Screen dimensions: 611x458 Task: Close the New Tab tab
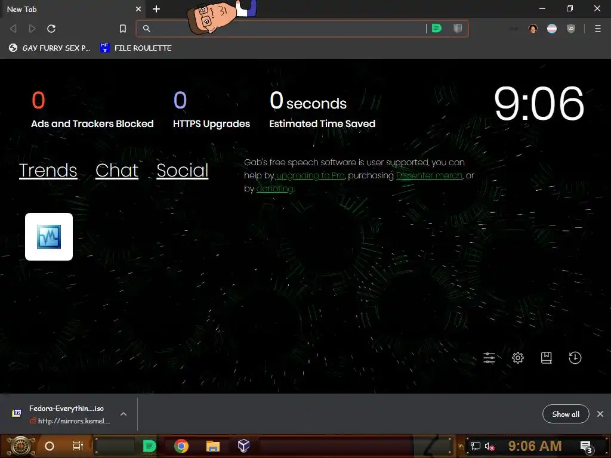(x=138, y=9)
